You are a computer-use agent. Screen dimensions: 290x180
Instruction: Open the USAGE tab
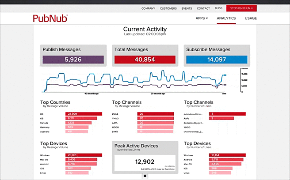(x=251, y=18)
